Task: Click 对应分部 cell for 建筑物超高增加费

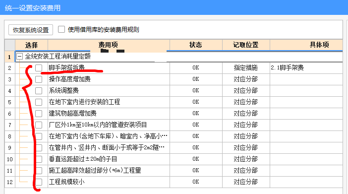Action: (246, 113)
